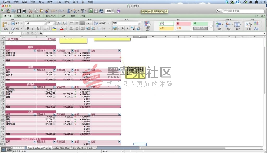Viewport: 267px width, 153px height.
Task: Switch to the SmartArt ribbon tab
Action: pyautogui.click(x=51, y=16)
